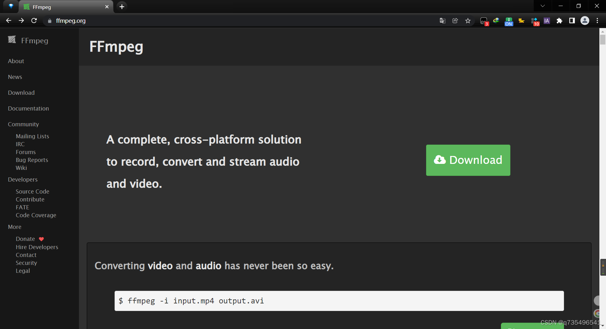Viewport: 606px width, 329px height.
Task: Open the Google Translate page icon
Action: 443,21
